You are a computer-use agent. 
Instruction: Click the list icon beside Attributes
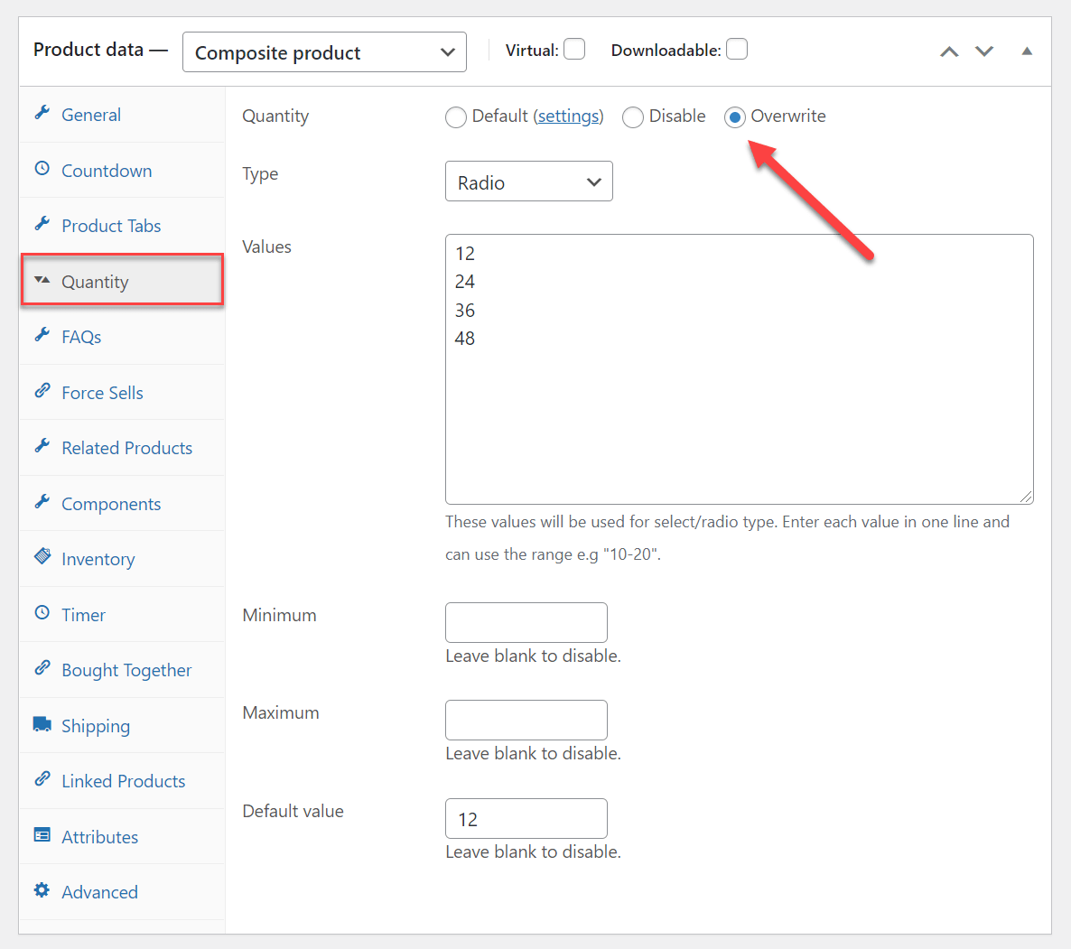point(42,836)
